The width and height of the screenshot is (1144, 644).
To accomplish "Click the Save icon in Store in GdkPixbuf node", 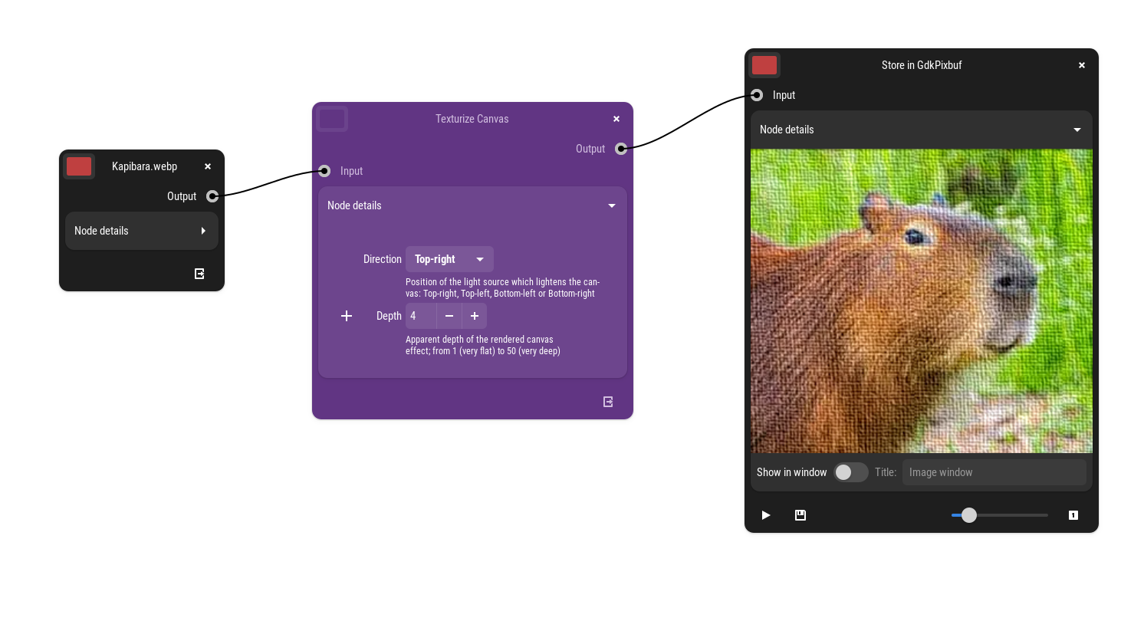I will click(800, 515).
